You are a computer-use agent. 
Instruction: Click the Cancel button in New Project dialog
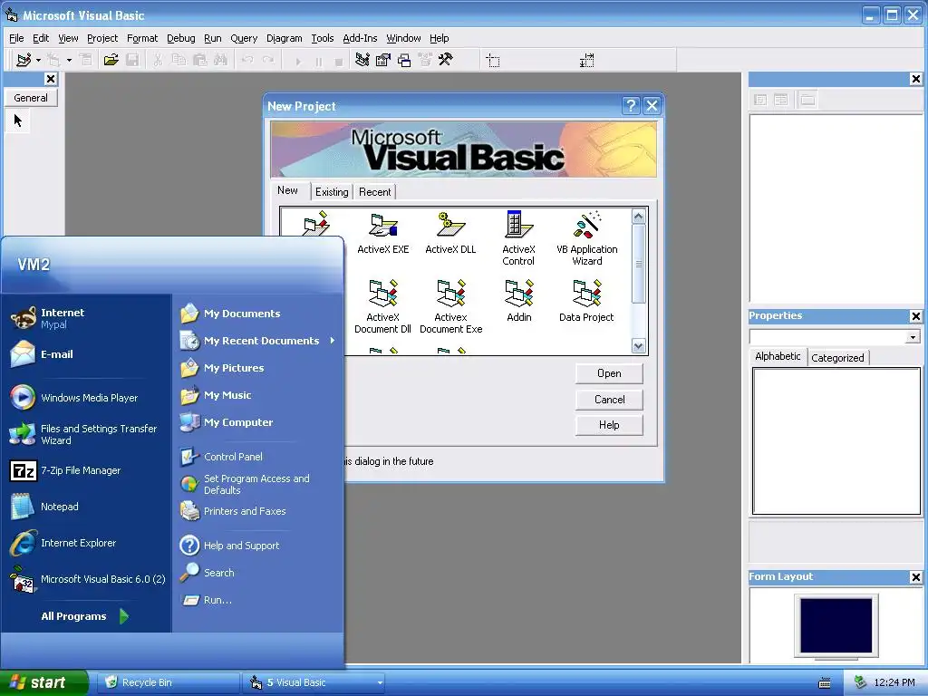(x=609, y=400)
